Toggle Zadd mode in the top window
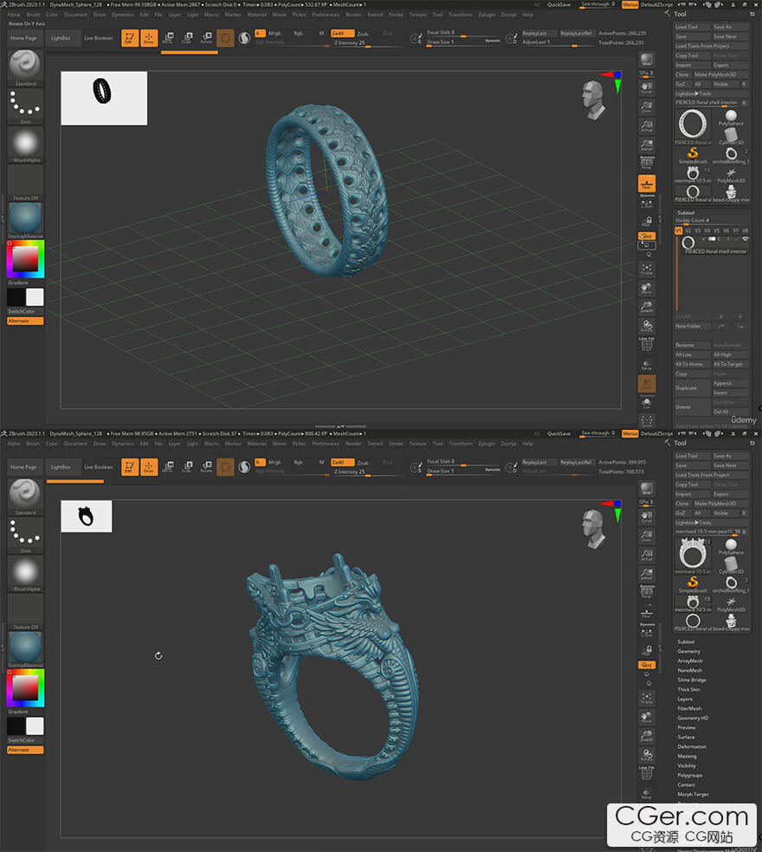This screenshot has height=852, width=762. (342, 33)
